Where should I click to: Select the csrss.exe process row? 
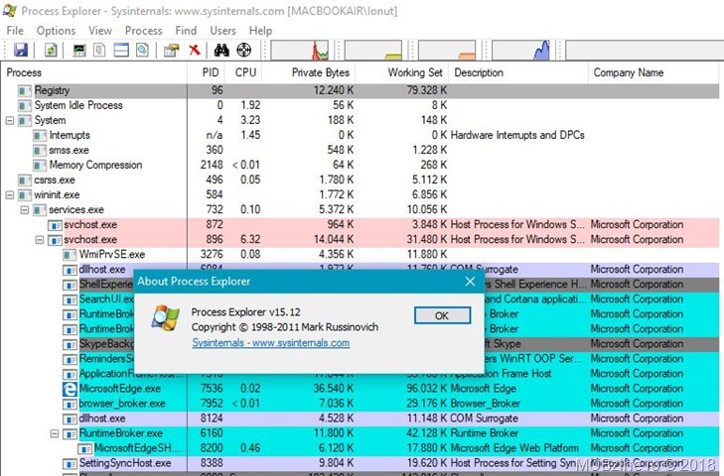(x=54, y=180)
